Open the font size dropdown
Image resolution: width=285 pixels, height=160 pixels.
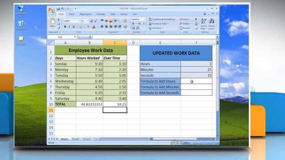coord(87,21)
